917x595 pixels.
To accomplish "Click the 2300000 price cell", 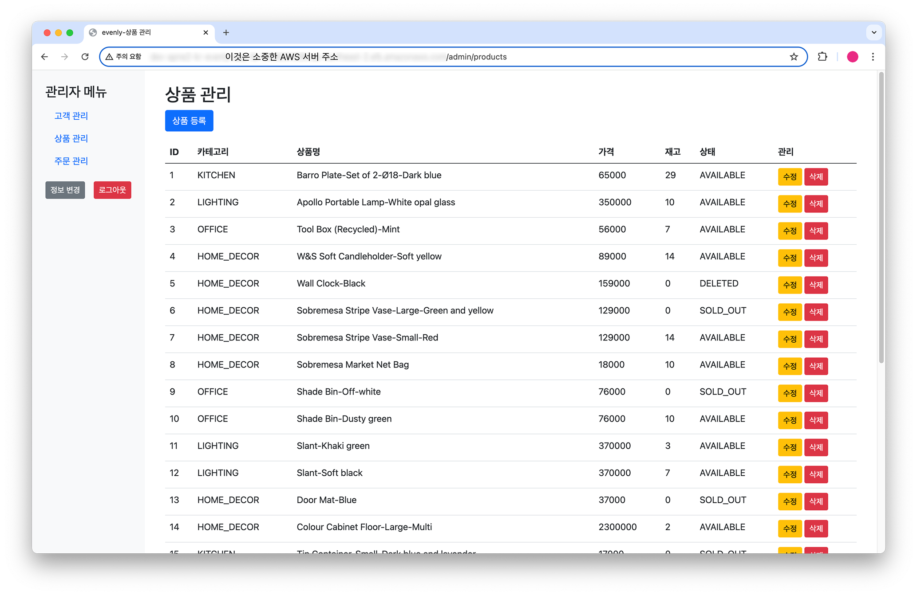I will tap(617, 527).
